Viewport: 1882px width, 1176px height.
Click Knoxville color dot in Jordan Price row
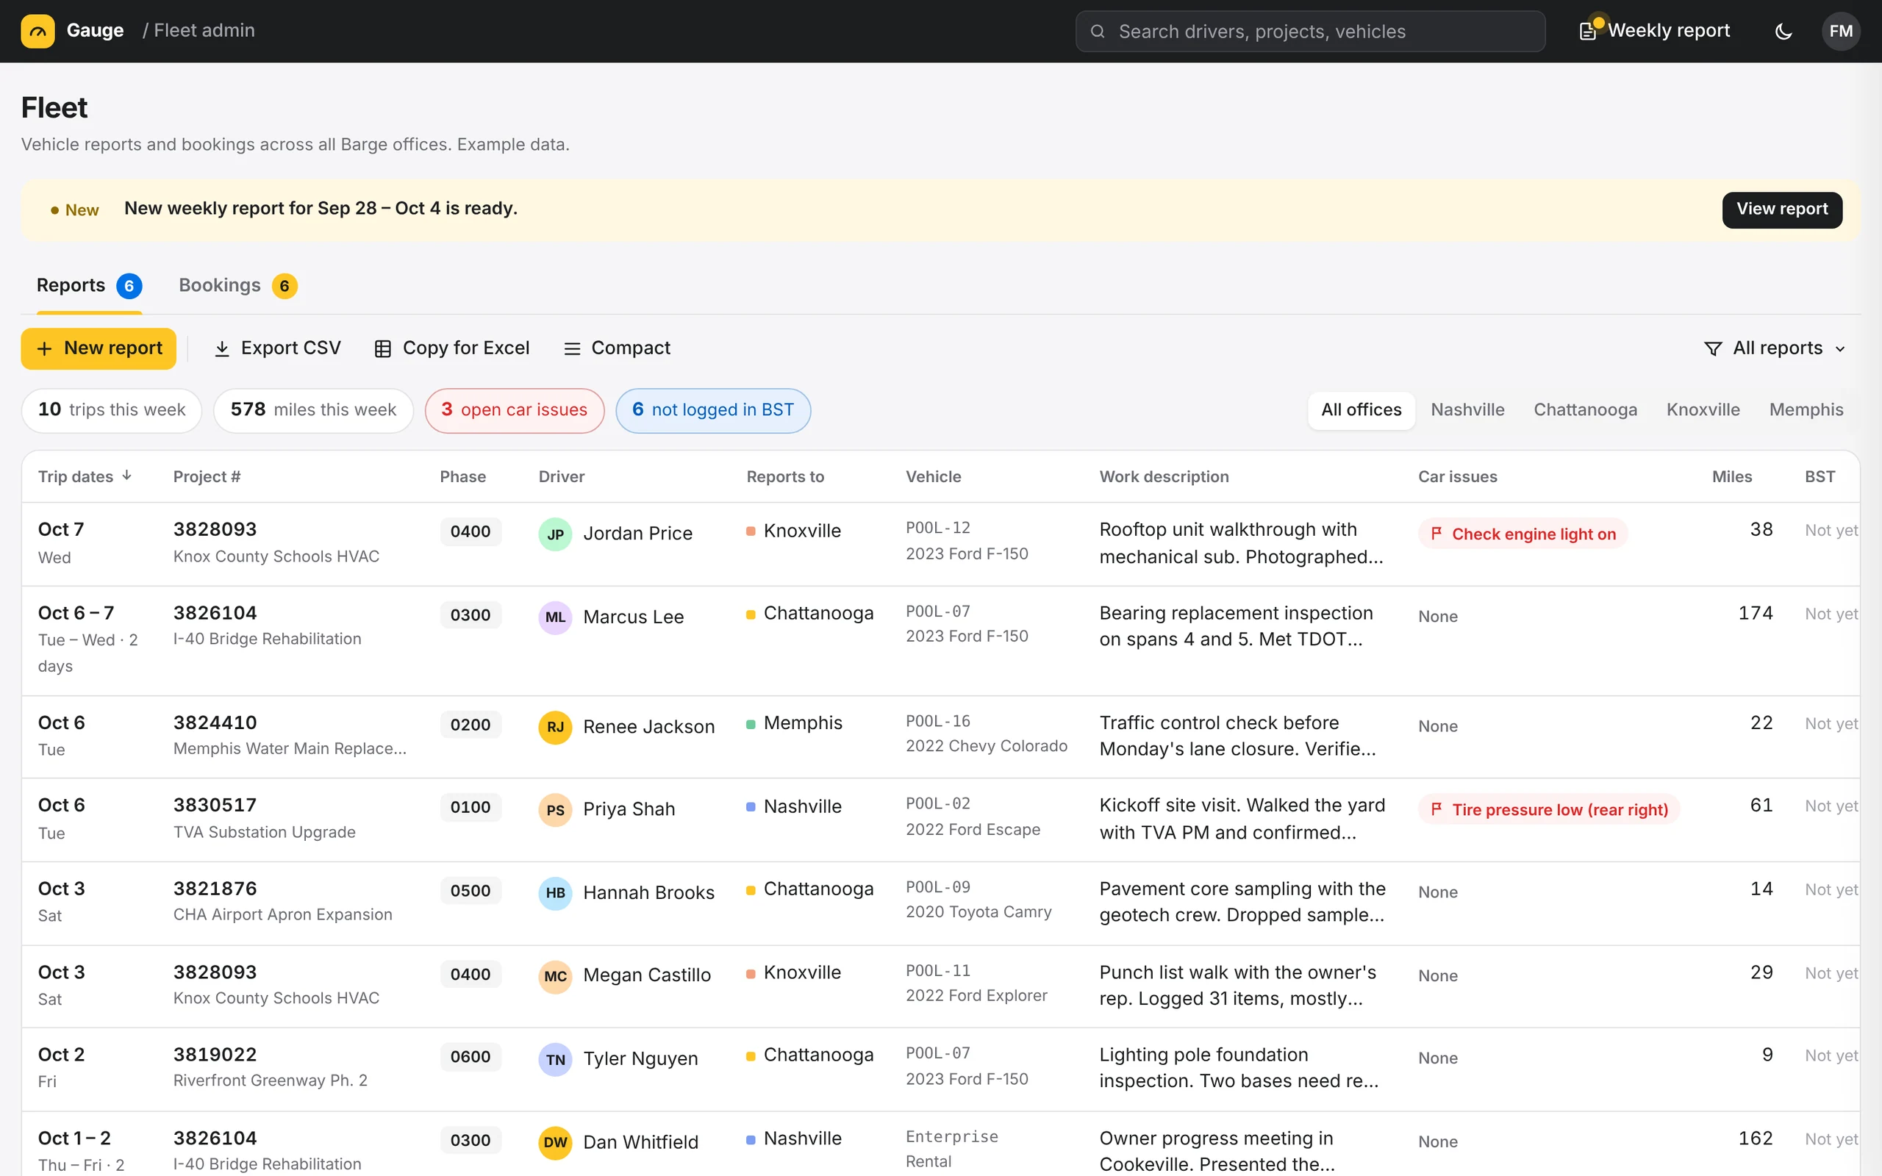[x=751, y=531]
